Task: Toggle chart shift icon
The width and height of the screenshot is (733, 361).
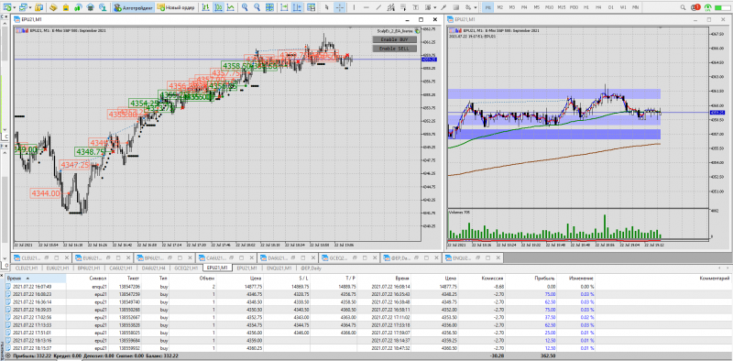Action: click(298, 7)
